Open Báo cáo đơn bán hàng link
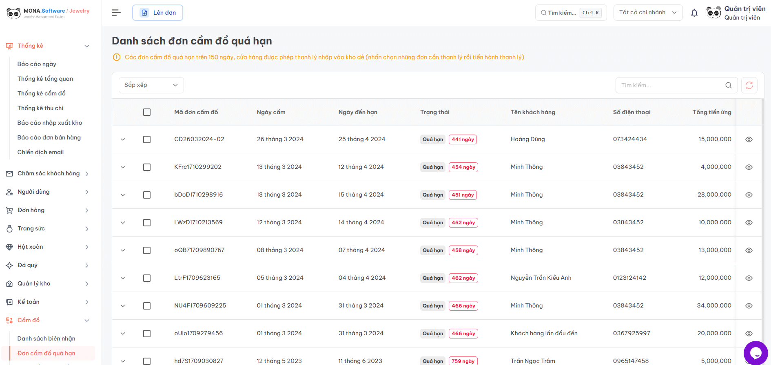The width and height of the screenshot is (771, 365). pos(49,137)
